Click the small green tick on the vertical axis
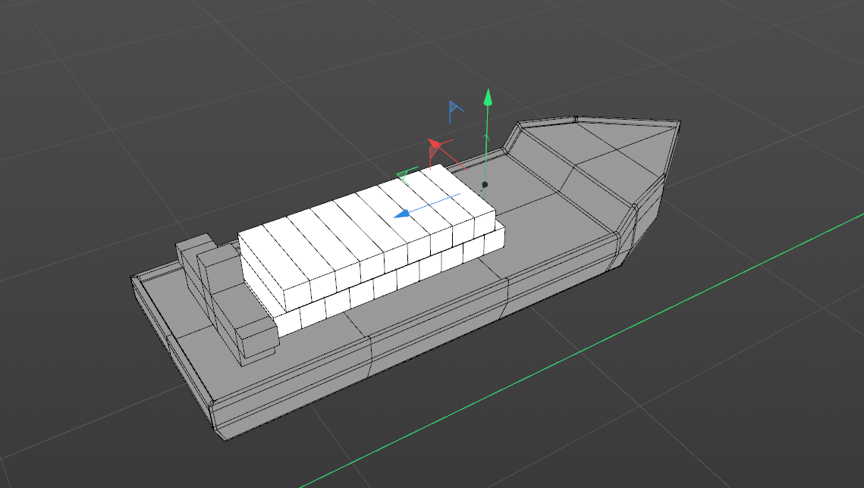 pos(487,138)
